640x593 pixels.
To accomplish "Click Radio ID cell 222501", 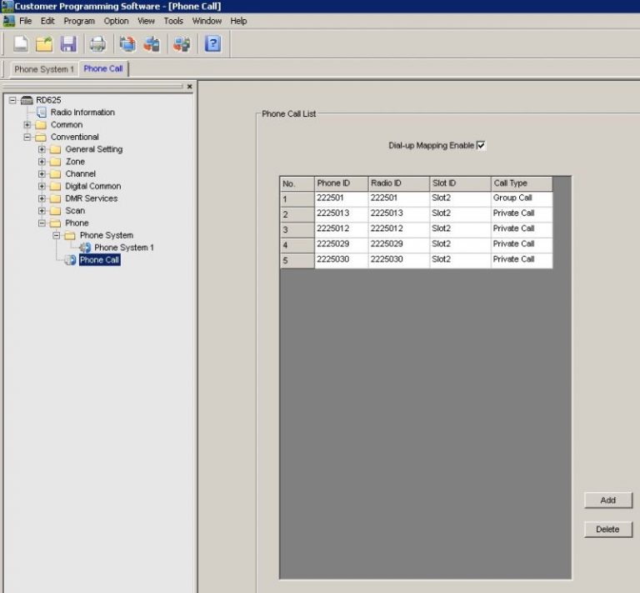I will pyautogui.click(x=399, y=198).
